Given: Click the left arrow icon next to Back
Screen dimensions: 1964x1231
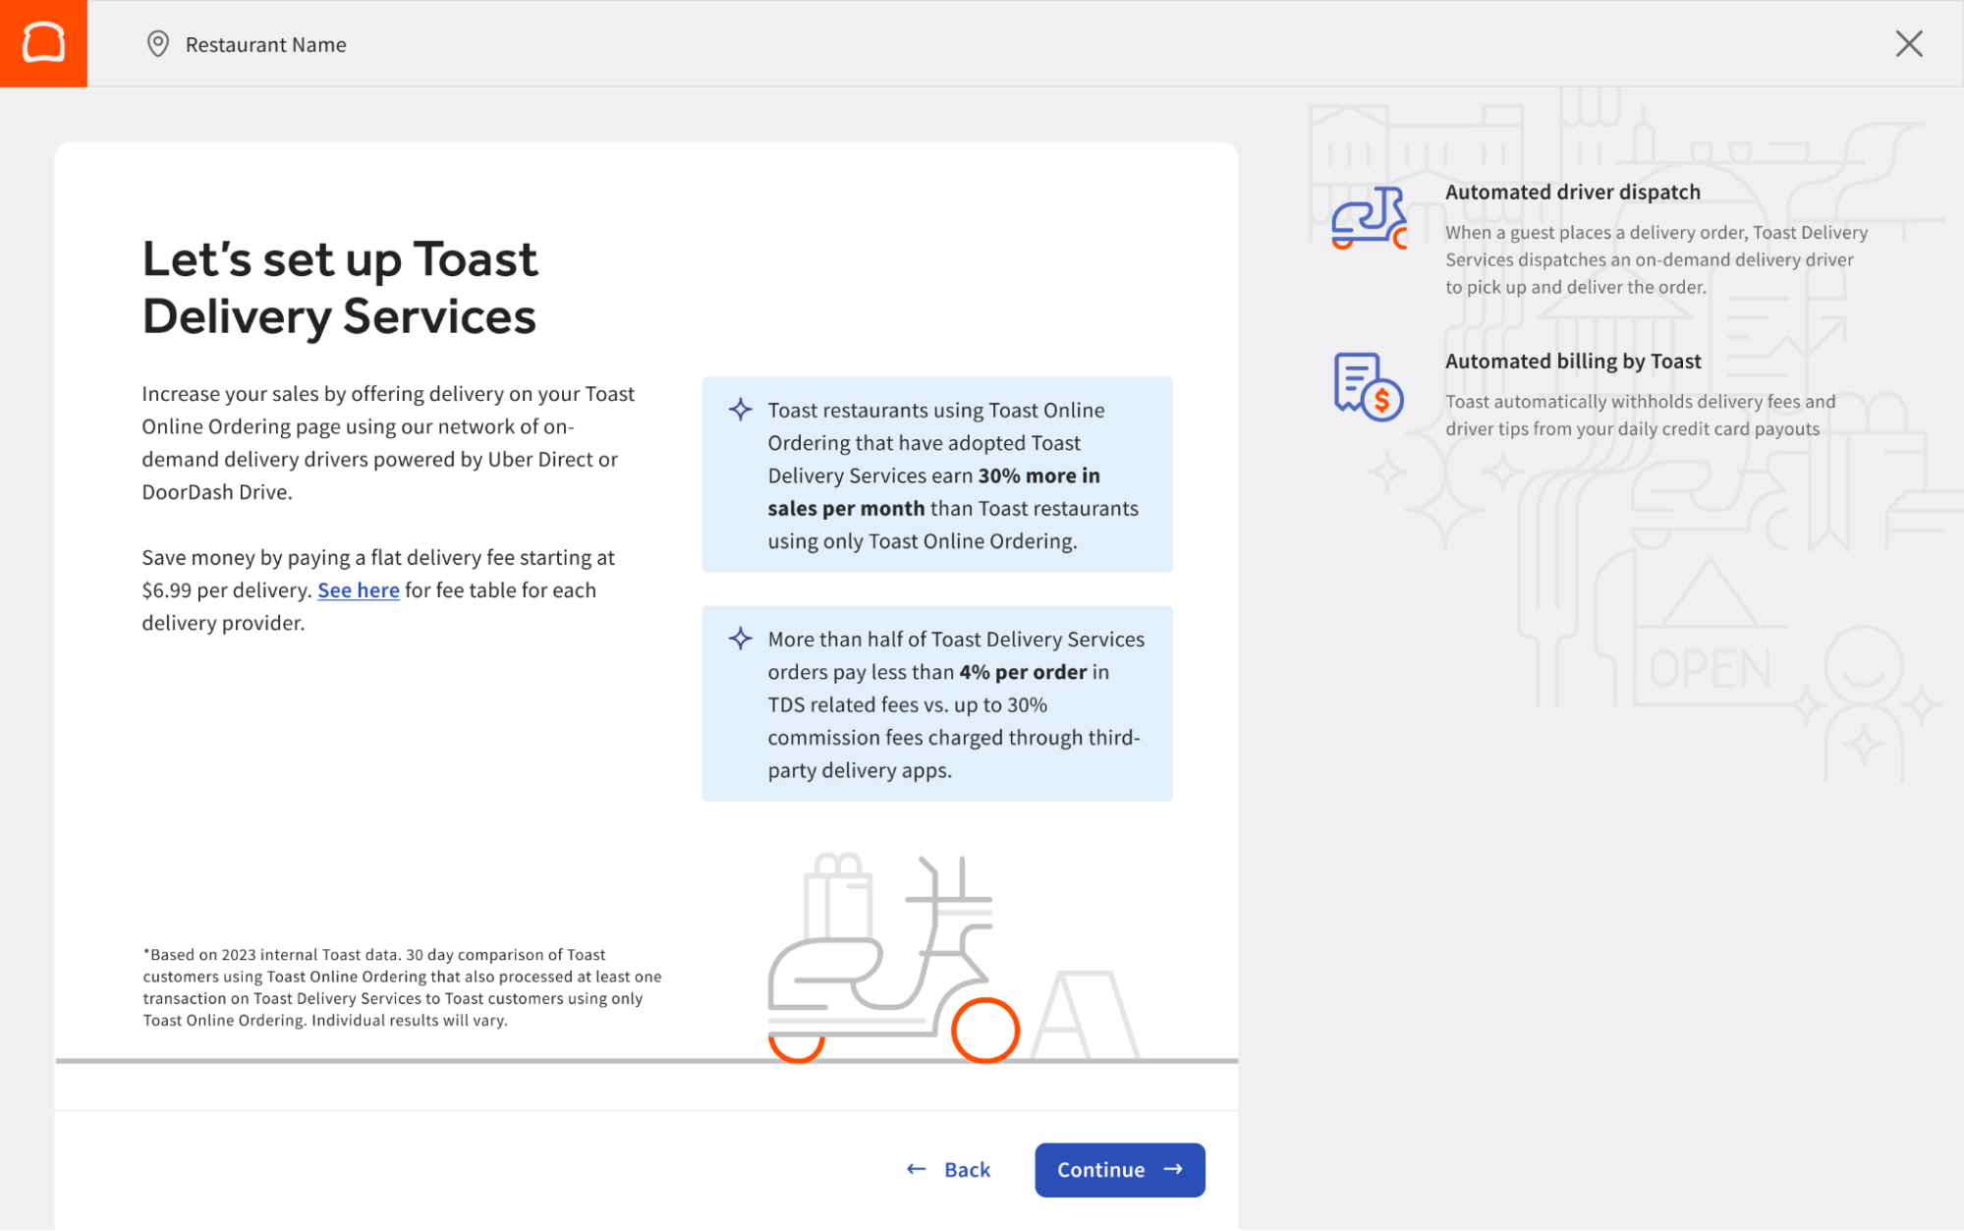Looking at the screenshot, I should tap(915, 1169).
